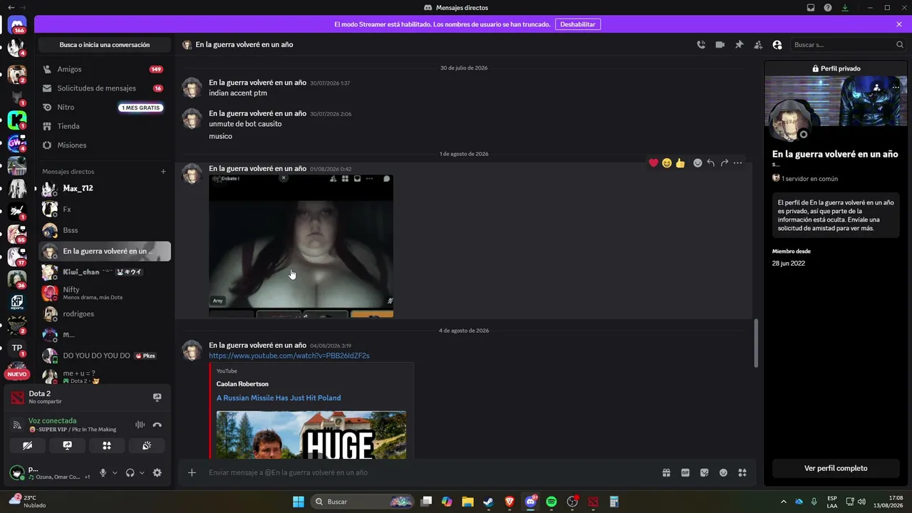Stream Dota 2 using the share icon

[x=157, y=398]
